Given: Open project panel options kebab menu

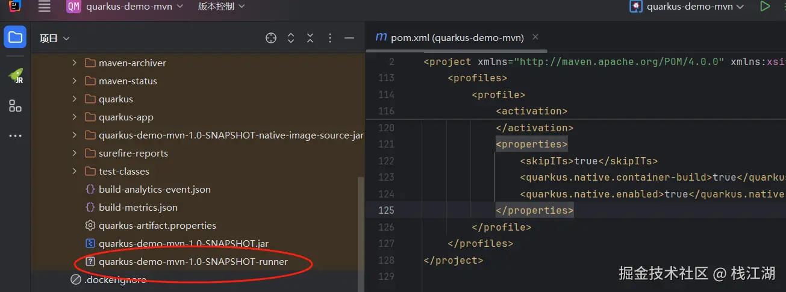Looking at the screenshot, I should click(x=329, y=38).
